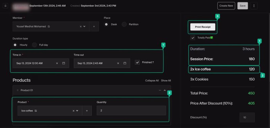Click Show All products link
Viewport: 270px width, 128px height.
click(166, 80)
